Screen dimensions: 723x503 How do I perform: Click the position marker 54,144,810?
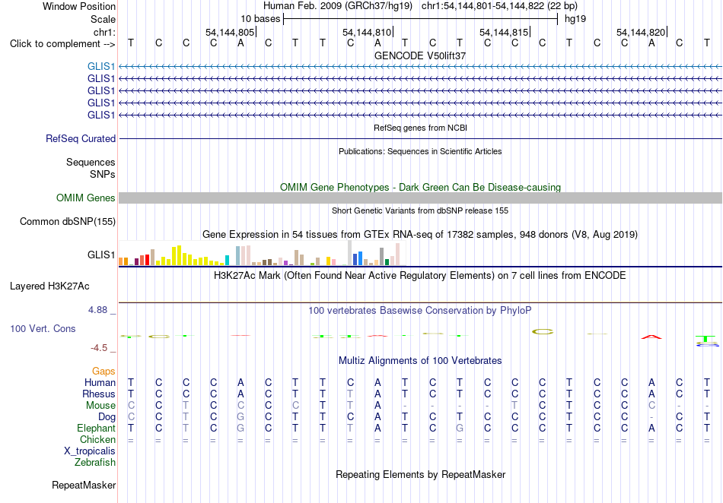coord(367,32)
